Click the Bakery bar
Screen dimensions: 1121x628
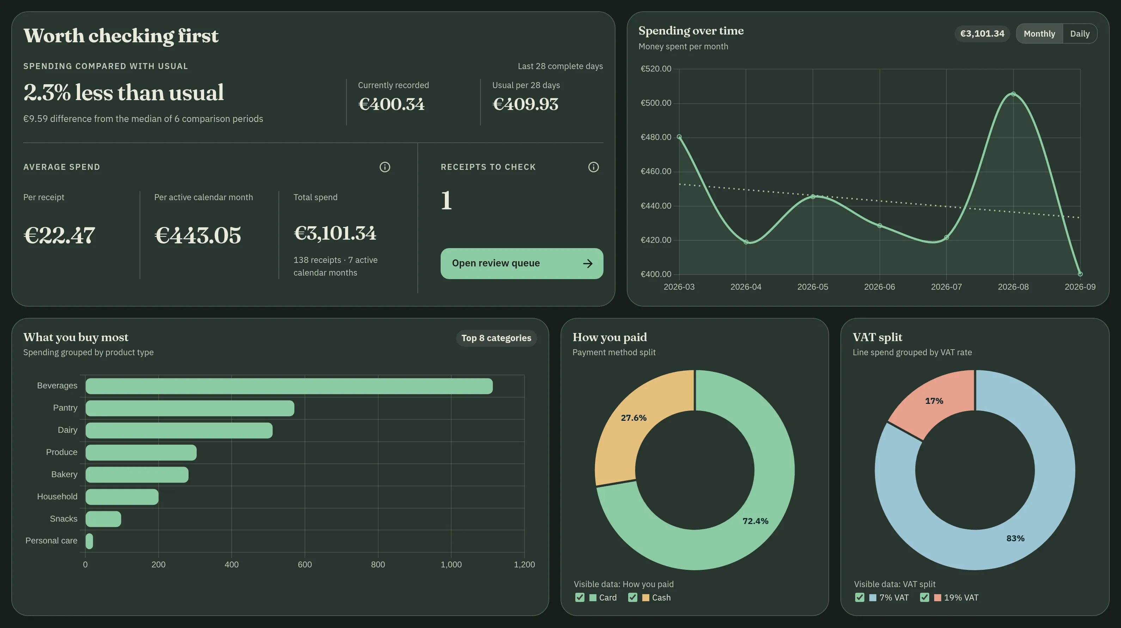click(x=137, y=475)
